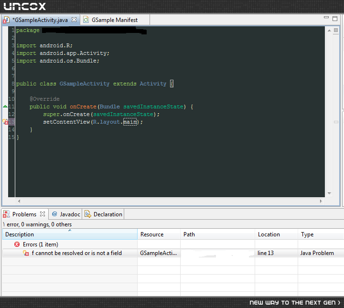Click the GSample Manifest file icon
The height and width of the screenshot is (308, 344).
click(x=86, y=20)
